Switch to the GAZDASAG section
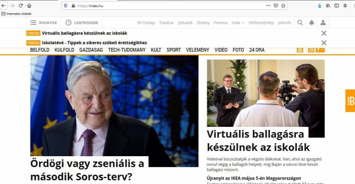Screen dimensions: 355x184 91,50
